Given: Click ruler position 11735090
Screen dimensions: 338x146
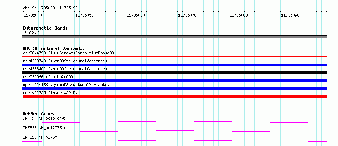Looking at the screenshot, I should [291, 15].
